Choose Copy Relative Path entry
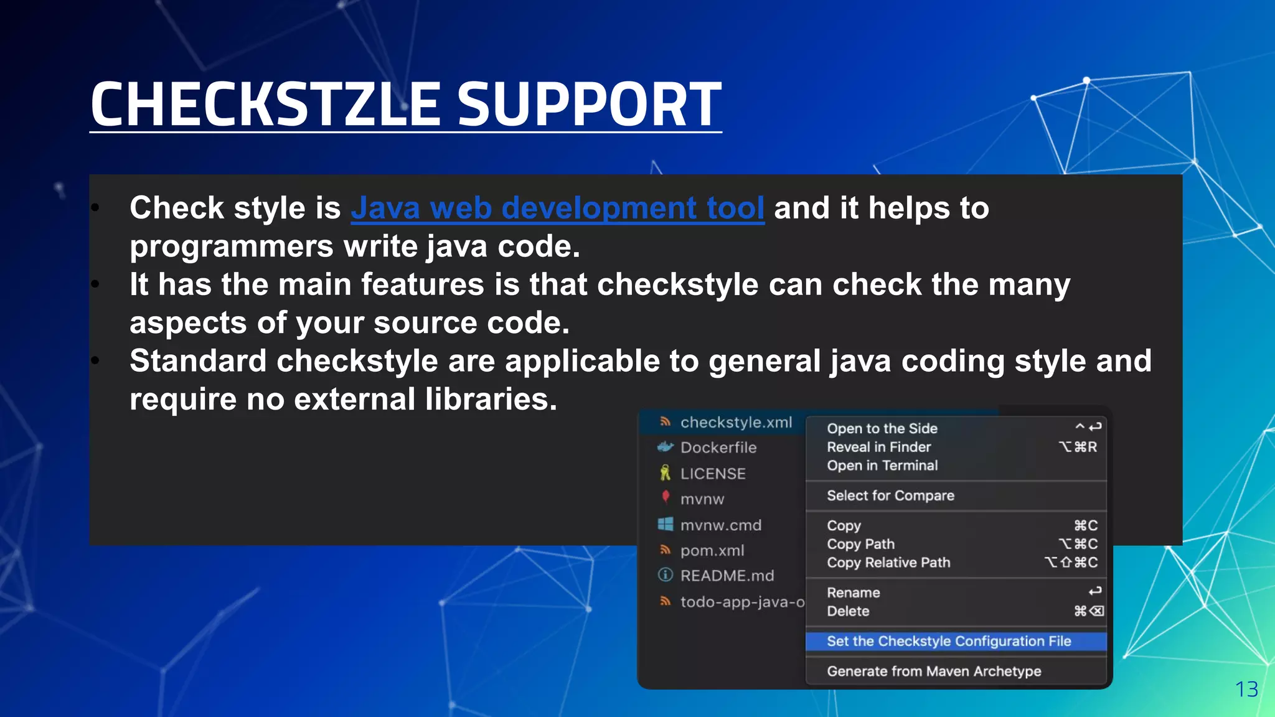1275x717 pixels. point(956,563)
